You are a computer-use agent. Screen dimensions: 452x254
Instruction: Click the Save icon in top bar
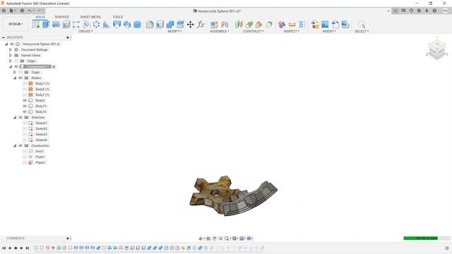coord(22,11)
